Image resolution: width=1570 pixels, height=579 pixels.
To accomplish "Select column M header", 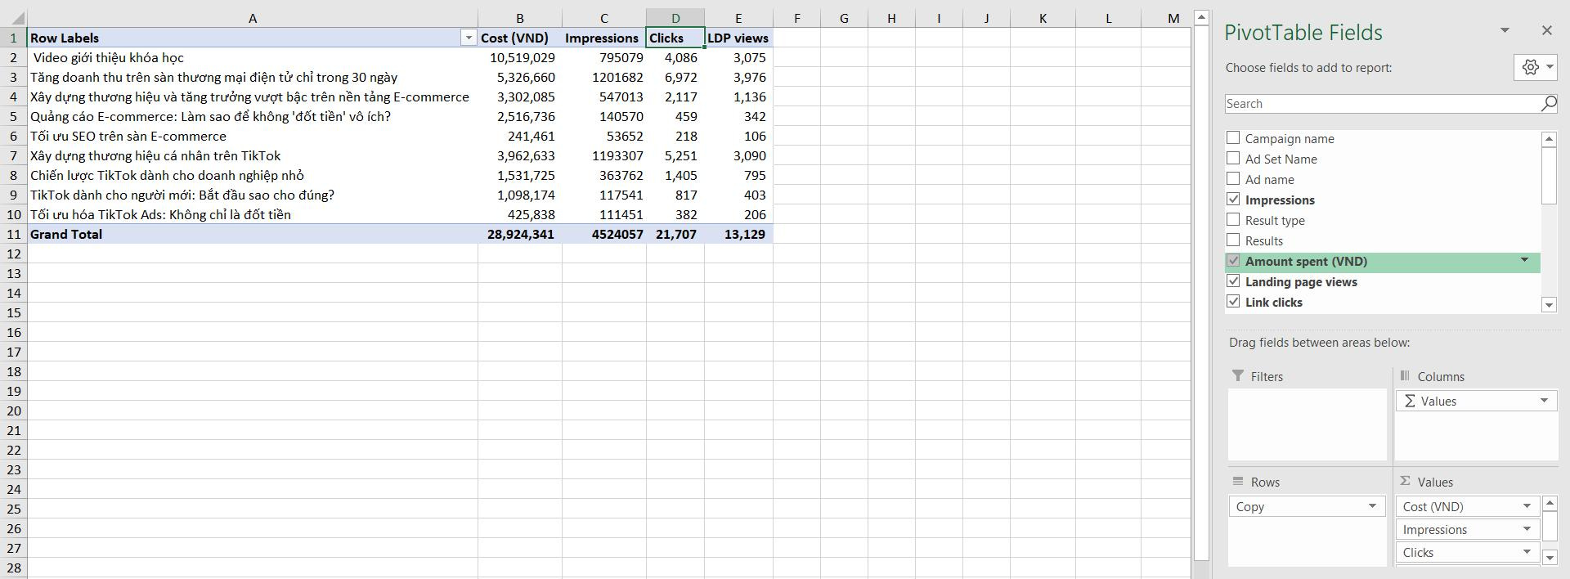I will tap(1173, 18).
